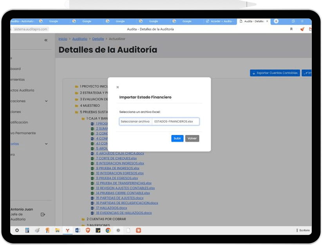Click Exportar Cuentas Contables button
322x245 pixels.
pos(275,73)
